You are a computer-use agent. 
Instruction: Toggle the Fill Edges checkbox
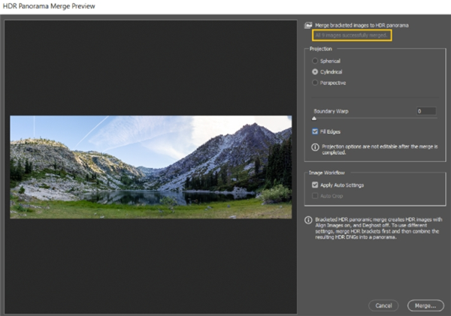315,131
